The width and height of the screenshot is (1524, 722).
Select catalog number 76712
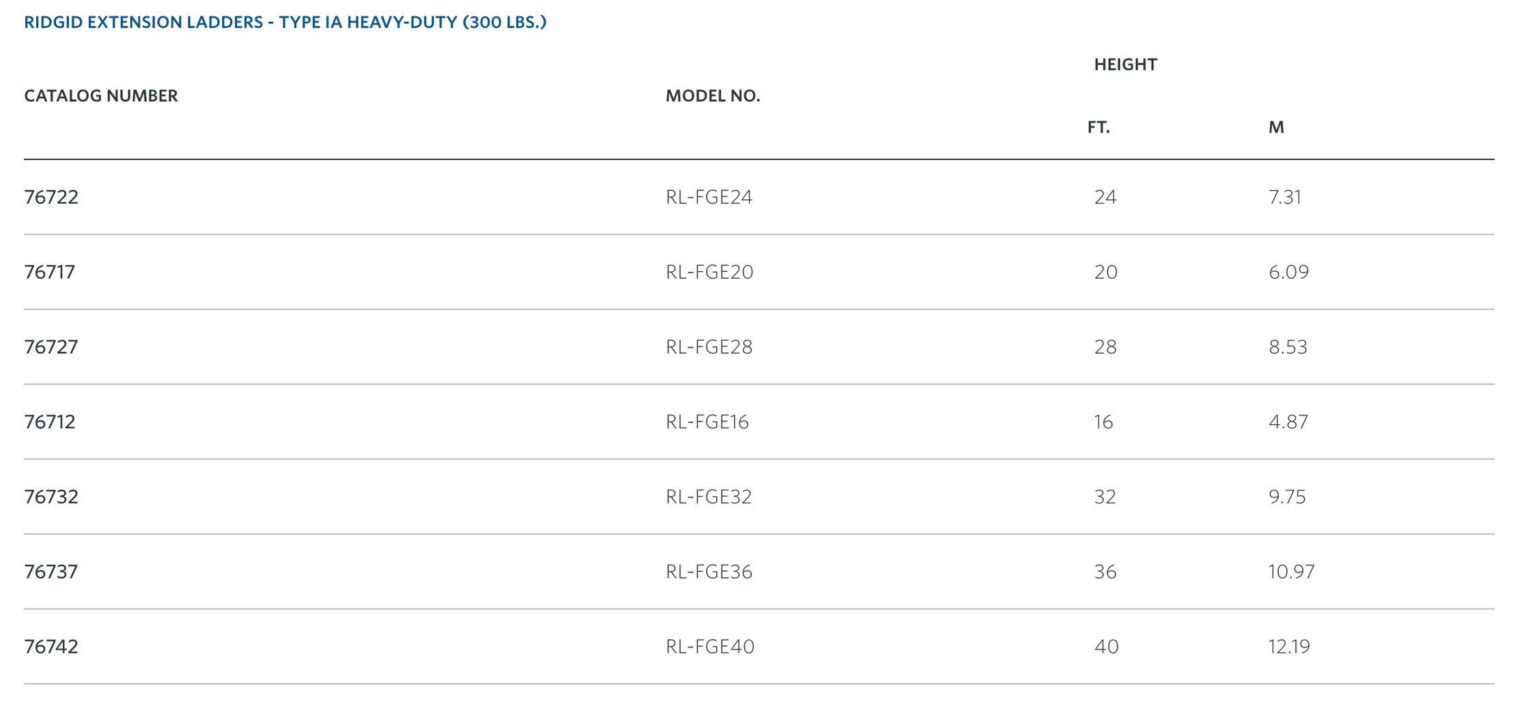click(50, 422)
